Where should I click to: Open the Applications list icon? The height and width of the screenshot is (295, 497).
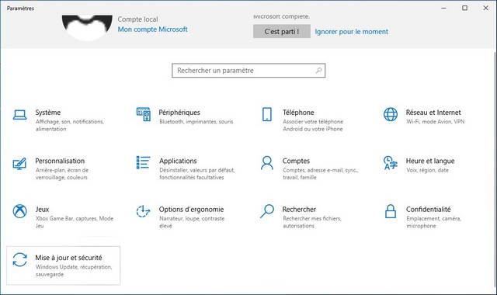point(143,162)
